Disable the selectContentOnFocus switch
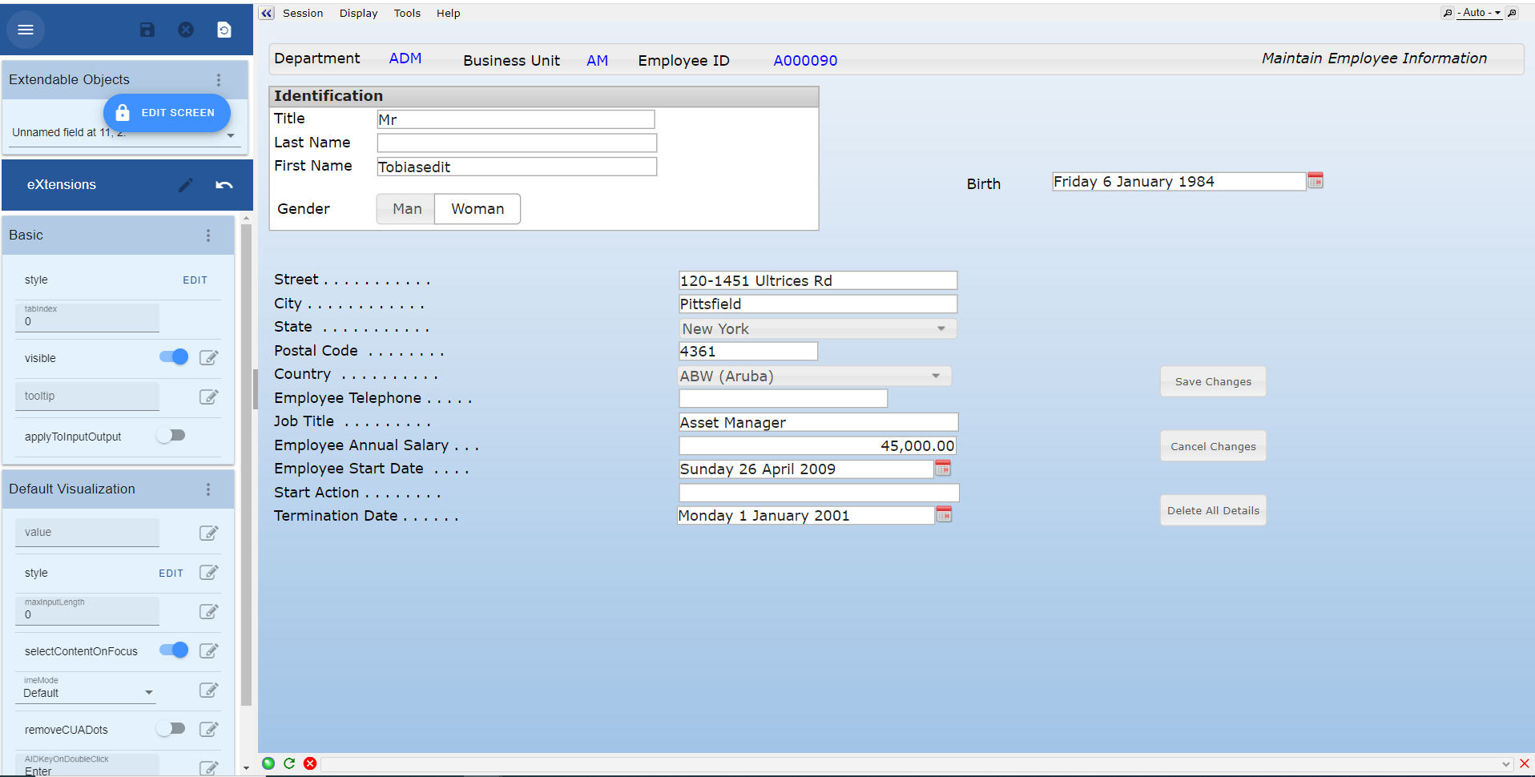The height and width of the screenshot is (777, 1535). tap(174, 650)
